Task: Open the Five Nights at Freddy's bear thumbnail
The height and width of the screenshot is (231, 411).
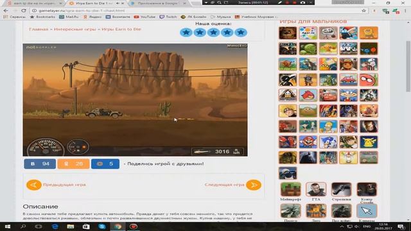Action: pos(288,33)
